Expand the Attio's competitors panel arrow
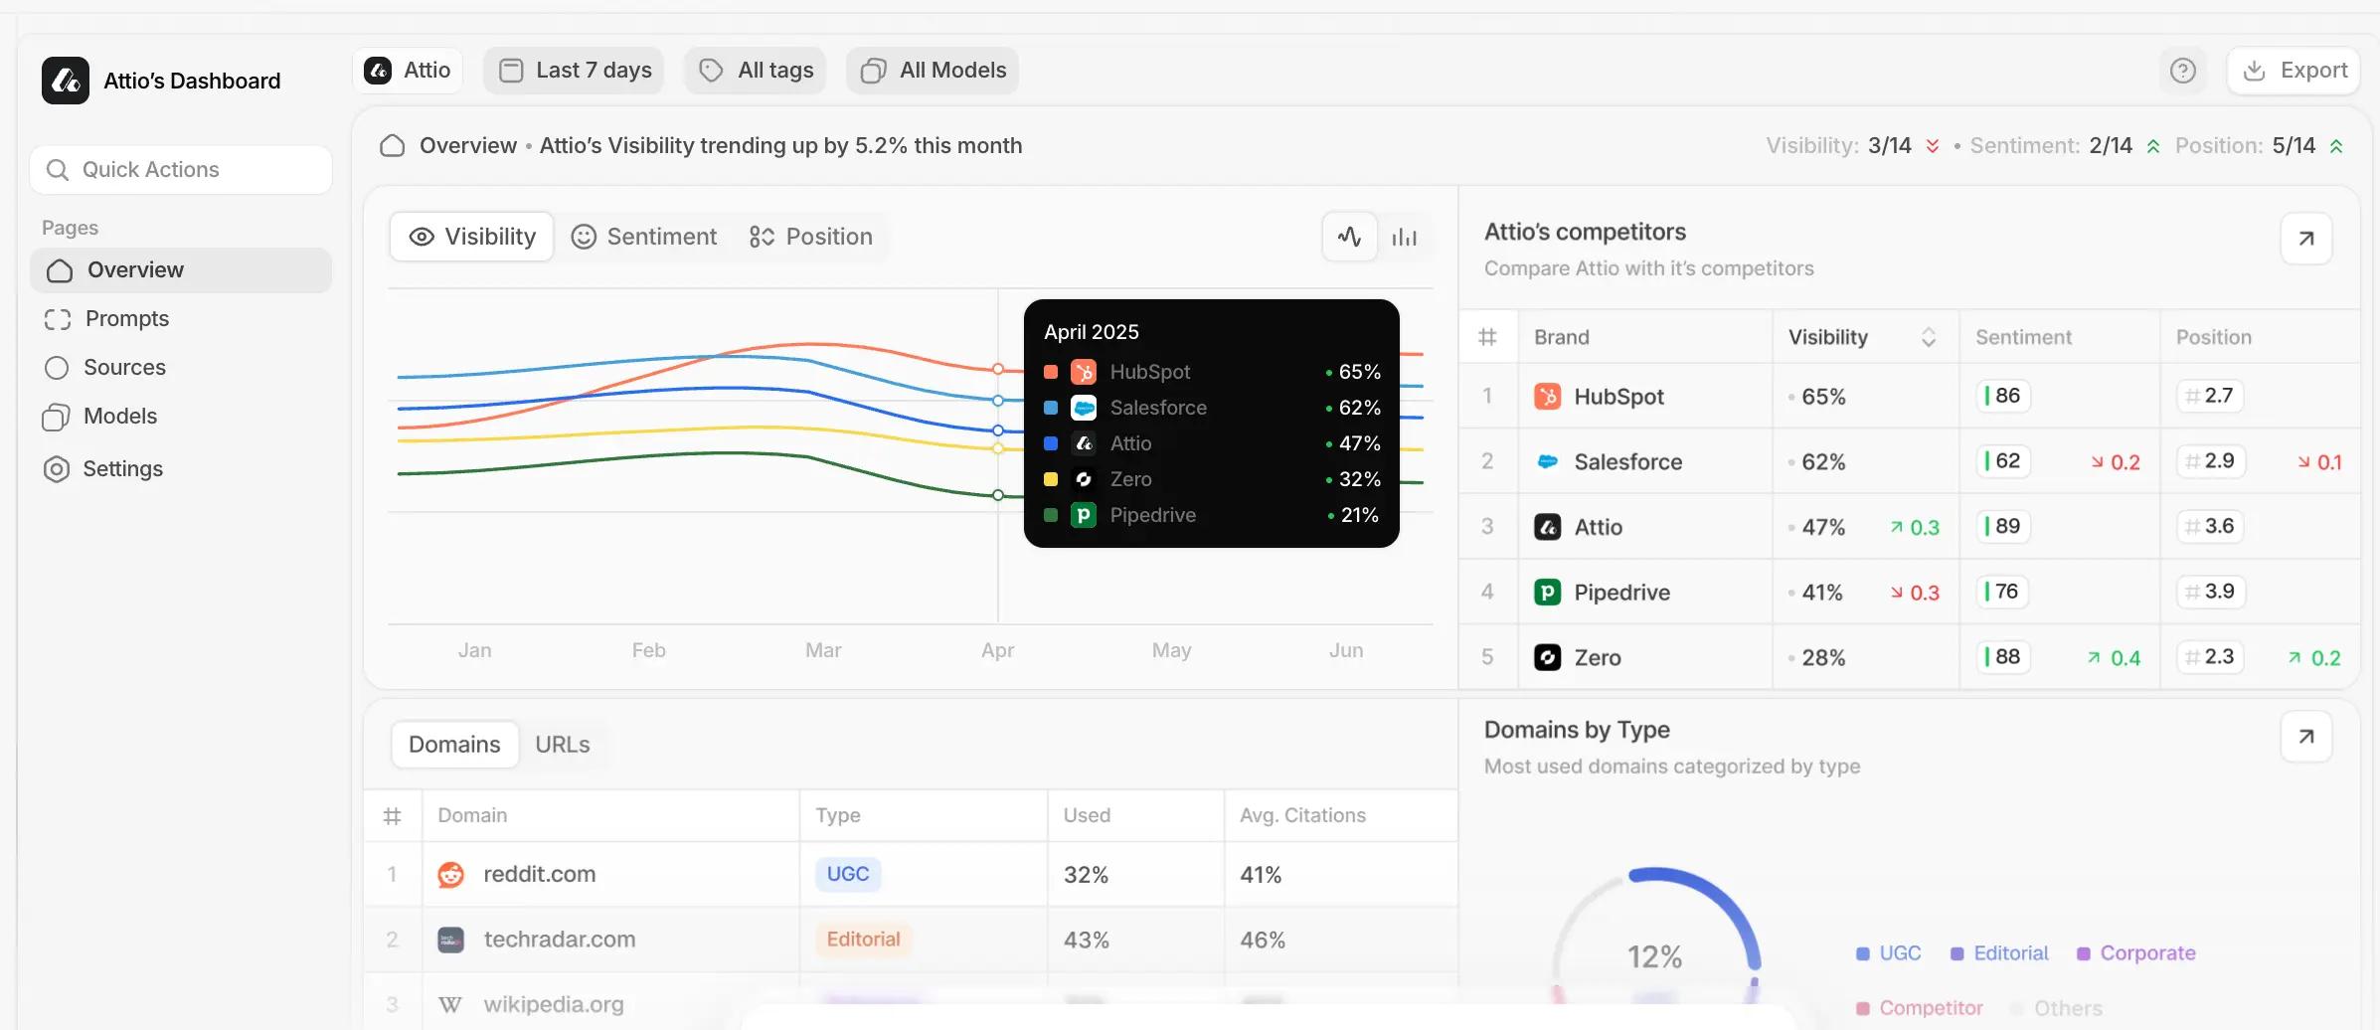Image resolution: width=2380 pixels, height=1030 pixels. click(x=2306, y=239)
